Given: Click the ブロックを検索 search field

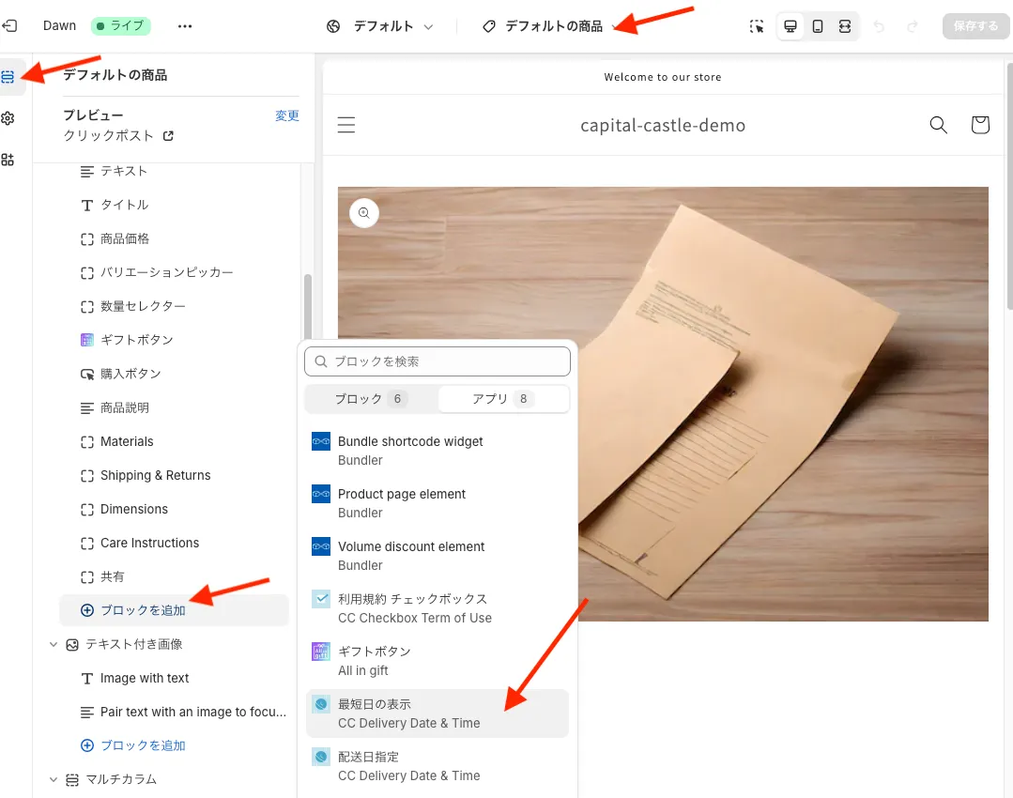Looking at the screenshot, I should pos(437,361).
